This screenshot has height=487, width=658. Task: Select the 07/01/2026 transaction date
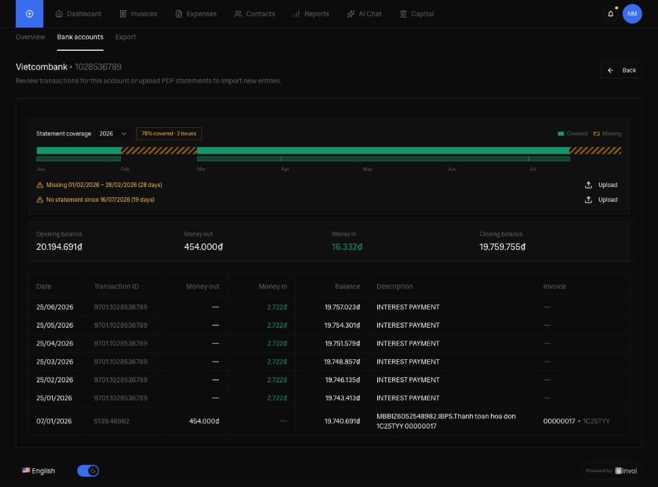(54, 421)
